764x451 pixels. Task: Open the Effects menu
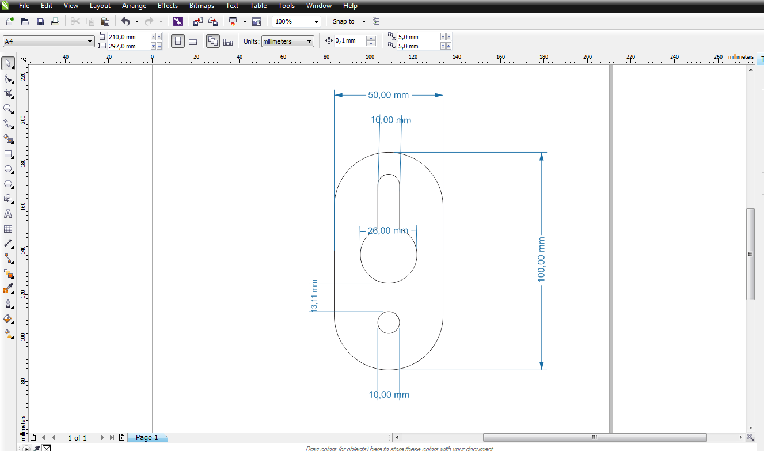(168, 6)
